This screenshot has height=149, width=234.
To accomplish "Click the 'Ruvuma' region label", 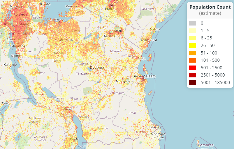I will click(103, 128).
